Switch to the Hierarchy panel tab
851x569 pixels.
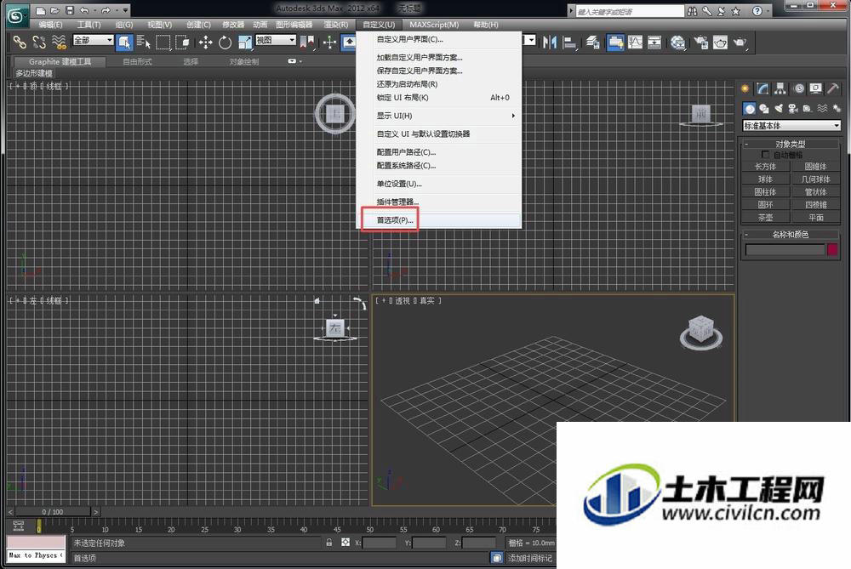pos(780,88)
